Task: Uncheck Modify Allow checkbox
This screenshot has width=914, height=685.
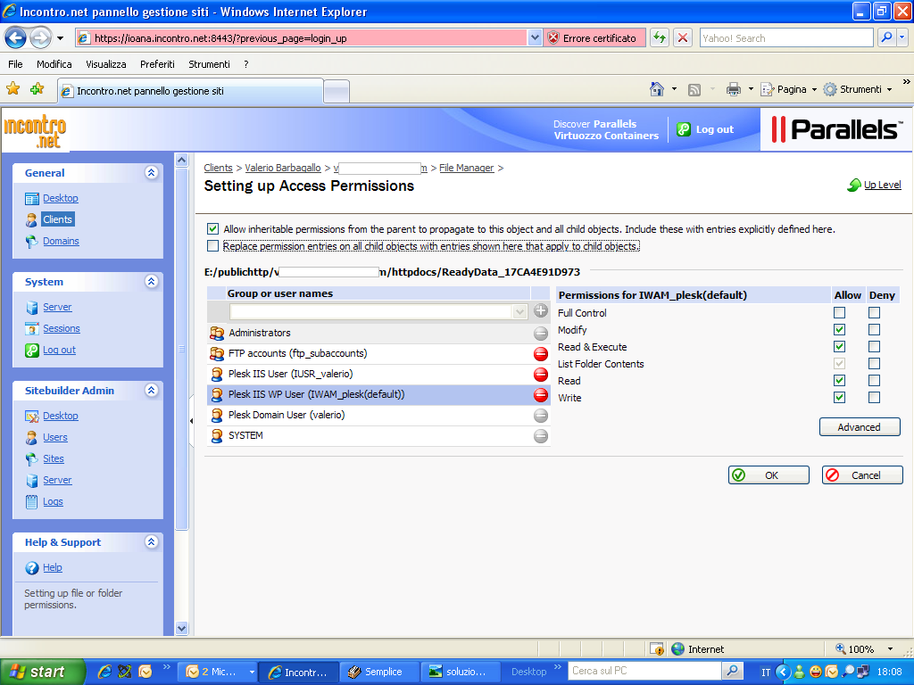Action: click(x=839, y=330)
